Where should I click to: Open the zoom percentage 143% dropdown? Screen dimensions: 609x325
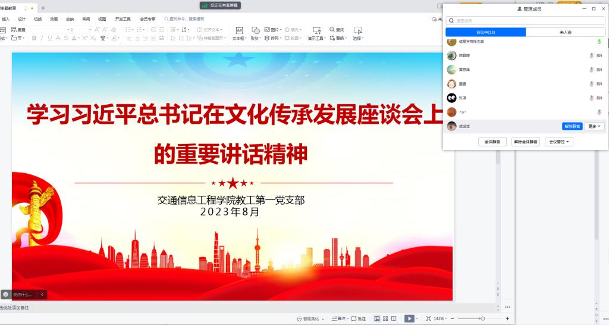(x=441, y=318)
